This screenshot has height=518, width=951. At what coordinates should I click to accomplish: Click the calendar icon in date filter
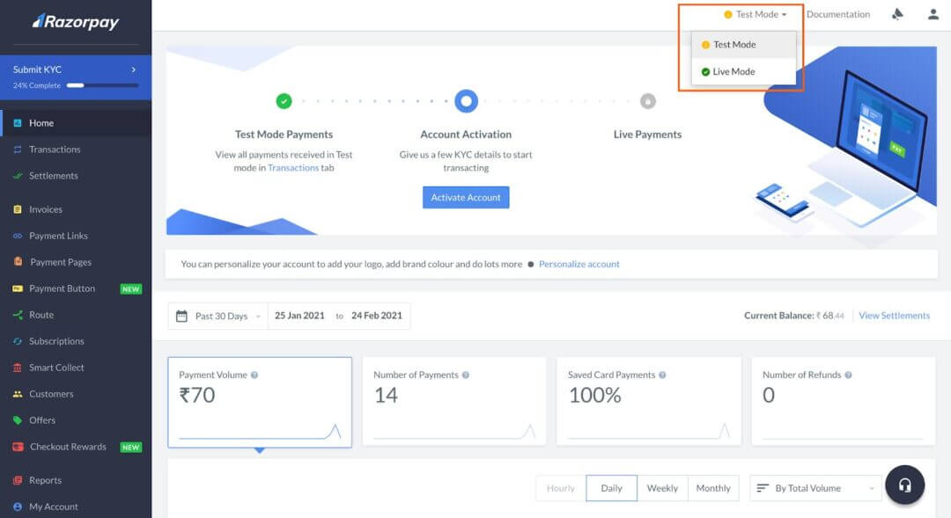[x=182, y=316]
